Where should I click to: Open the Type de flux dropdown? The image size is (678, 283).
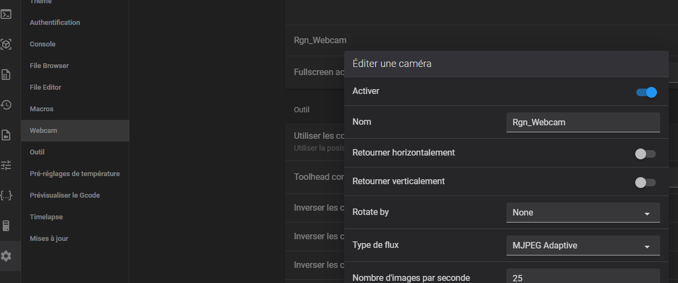point(583,246)
